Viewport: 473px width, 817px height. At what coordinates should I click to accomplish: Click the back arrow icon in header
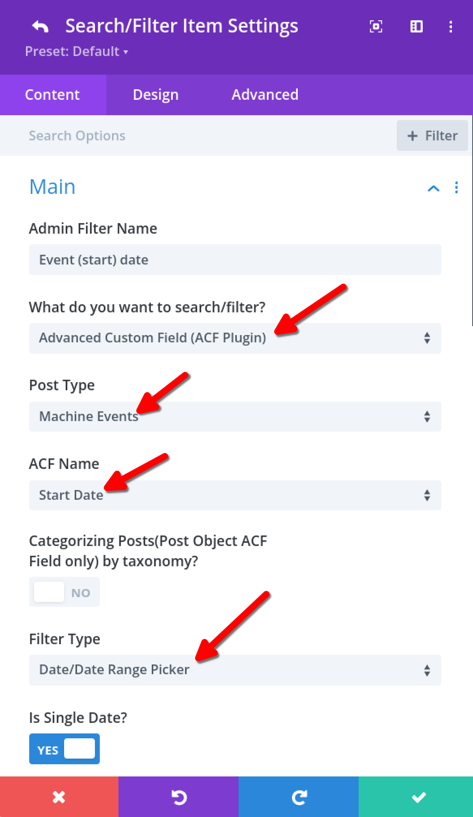[x=40, y=26]
